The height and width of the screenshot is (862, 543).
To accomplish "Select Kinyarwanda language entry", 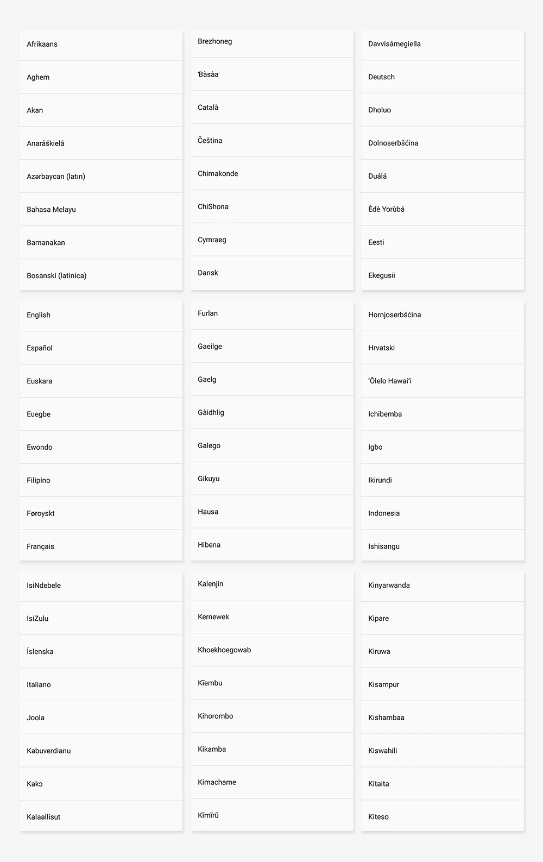I will 443,585.
